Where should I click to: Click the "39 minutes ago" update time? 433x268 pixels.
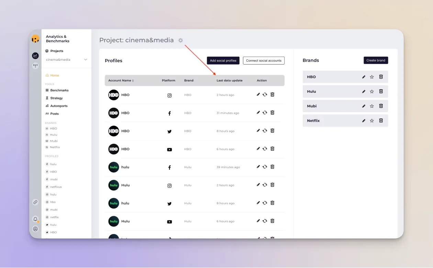pos(228,167)
